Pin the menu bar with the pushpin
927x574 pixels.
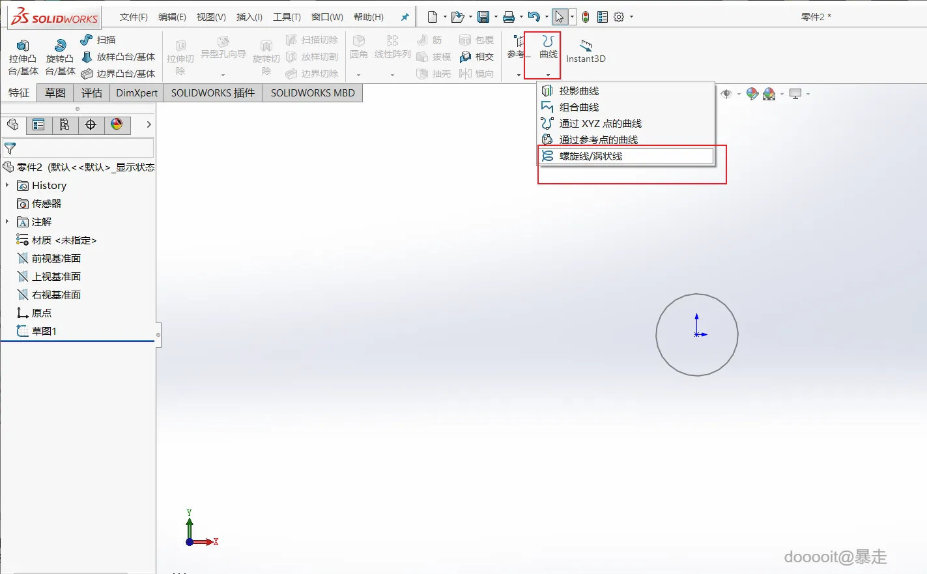405,17
